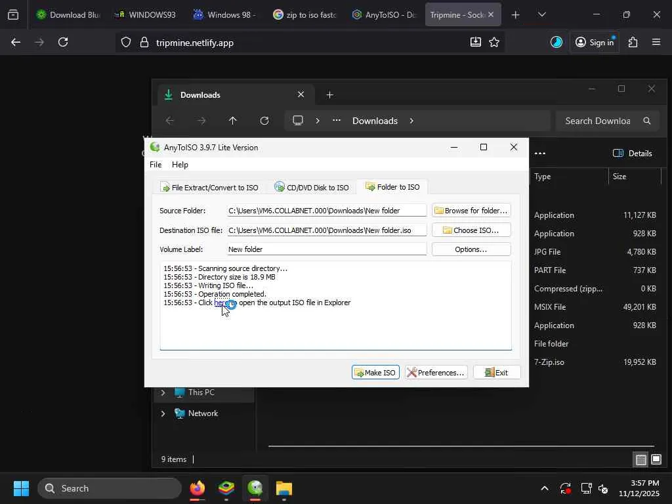
Task: Click the PC monitor icon in Explorer breadcrumb
Action: 298,121
